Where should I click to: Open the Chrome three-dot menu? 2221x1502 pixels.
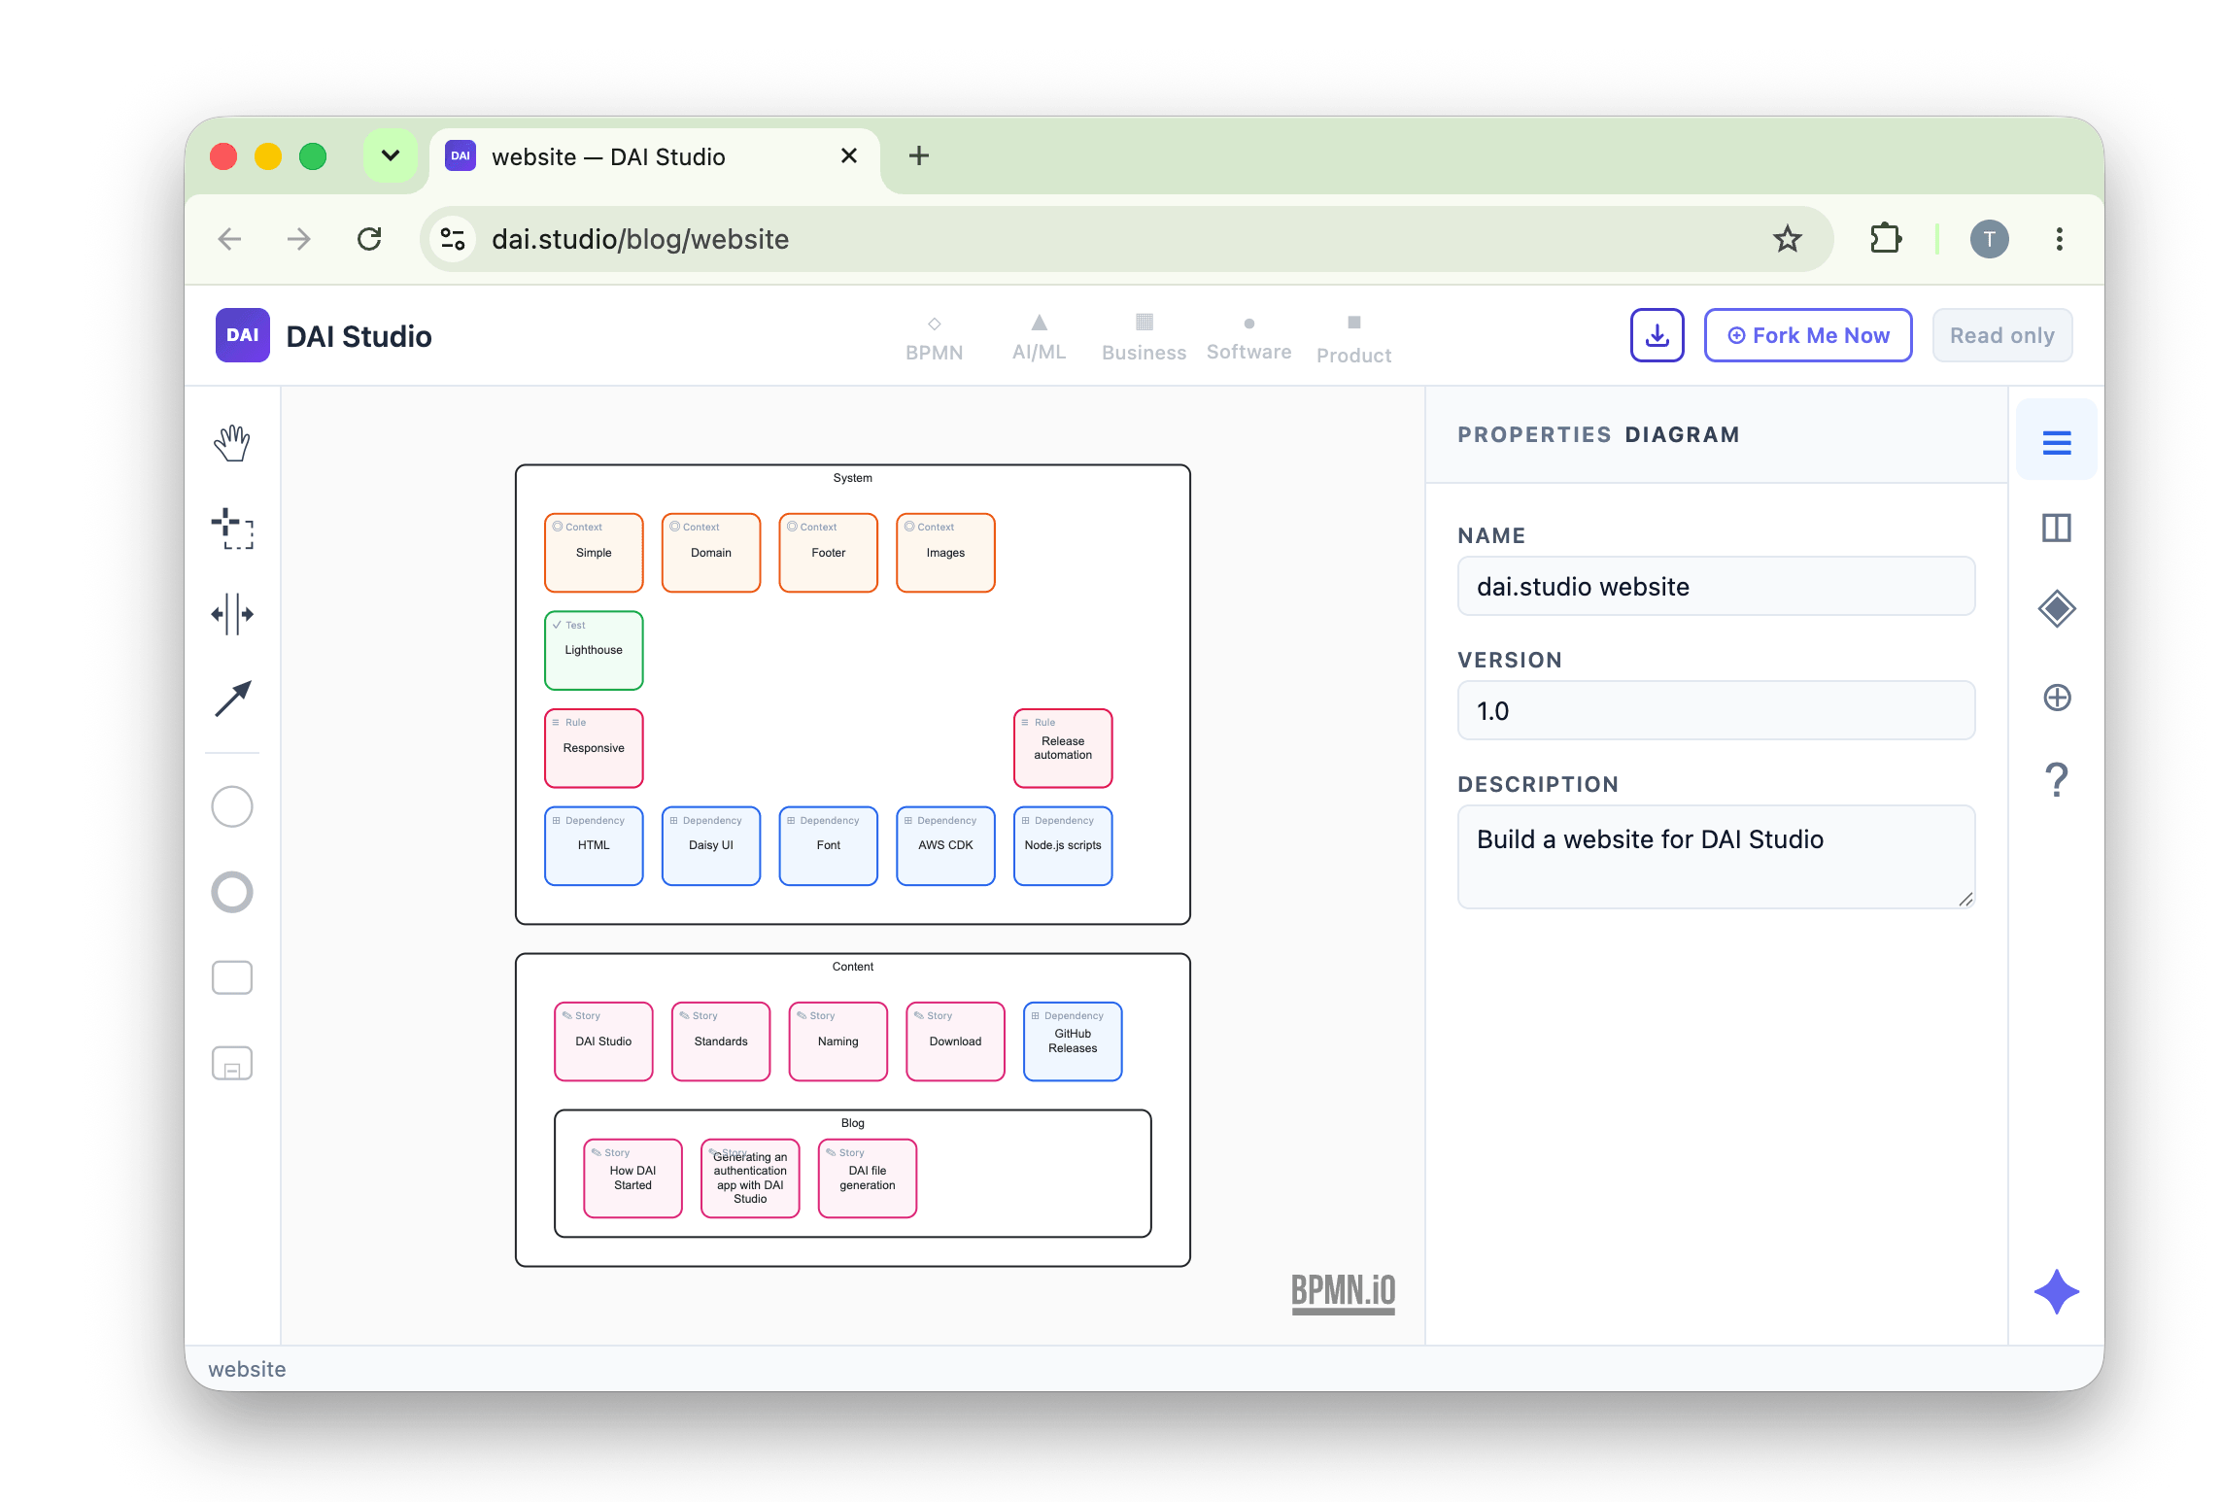click(x=2059, y=239)
